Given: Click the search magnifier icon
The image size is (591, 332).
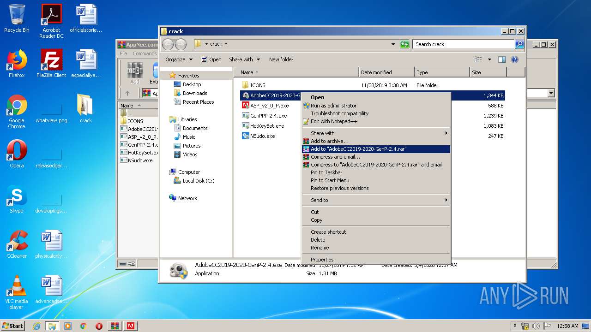Looking at the screenshot, I should coord(519,44).
